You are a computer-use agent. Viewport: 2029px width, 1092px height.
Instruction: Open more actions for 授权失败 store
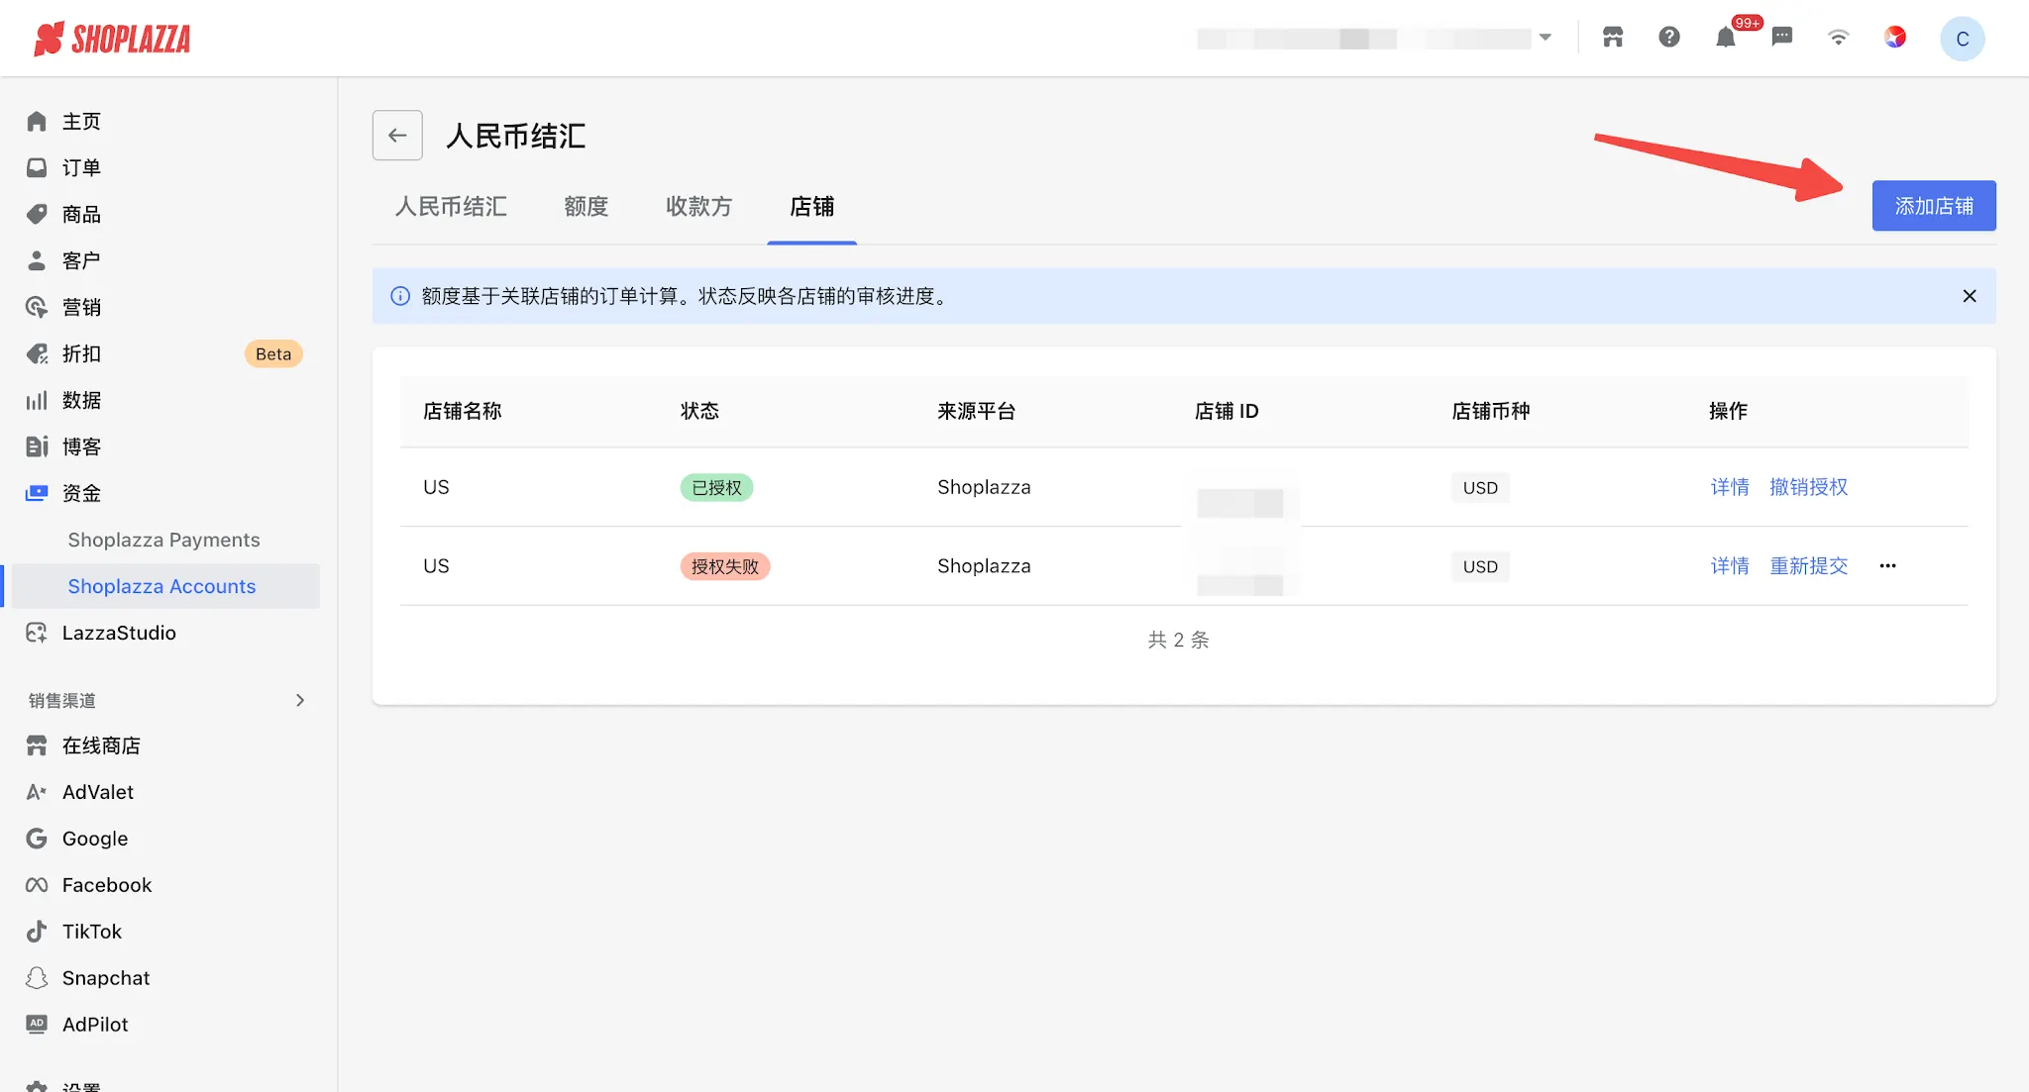point(1888,566)
